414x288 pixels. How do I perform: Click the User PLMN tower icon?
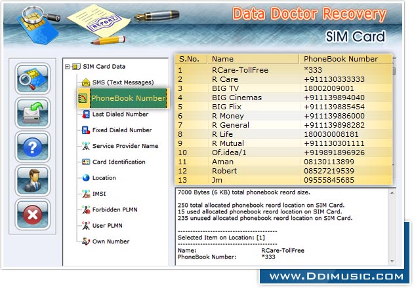click(86, 226)
